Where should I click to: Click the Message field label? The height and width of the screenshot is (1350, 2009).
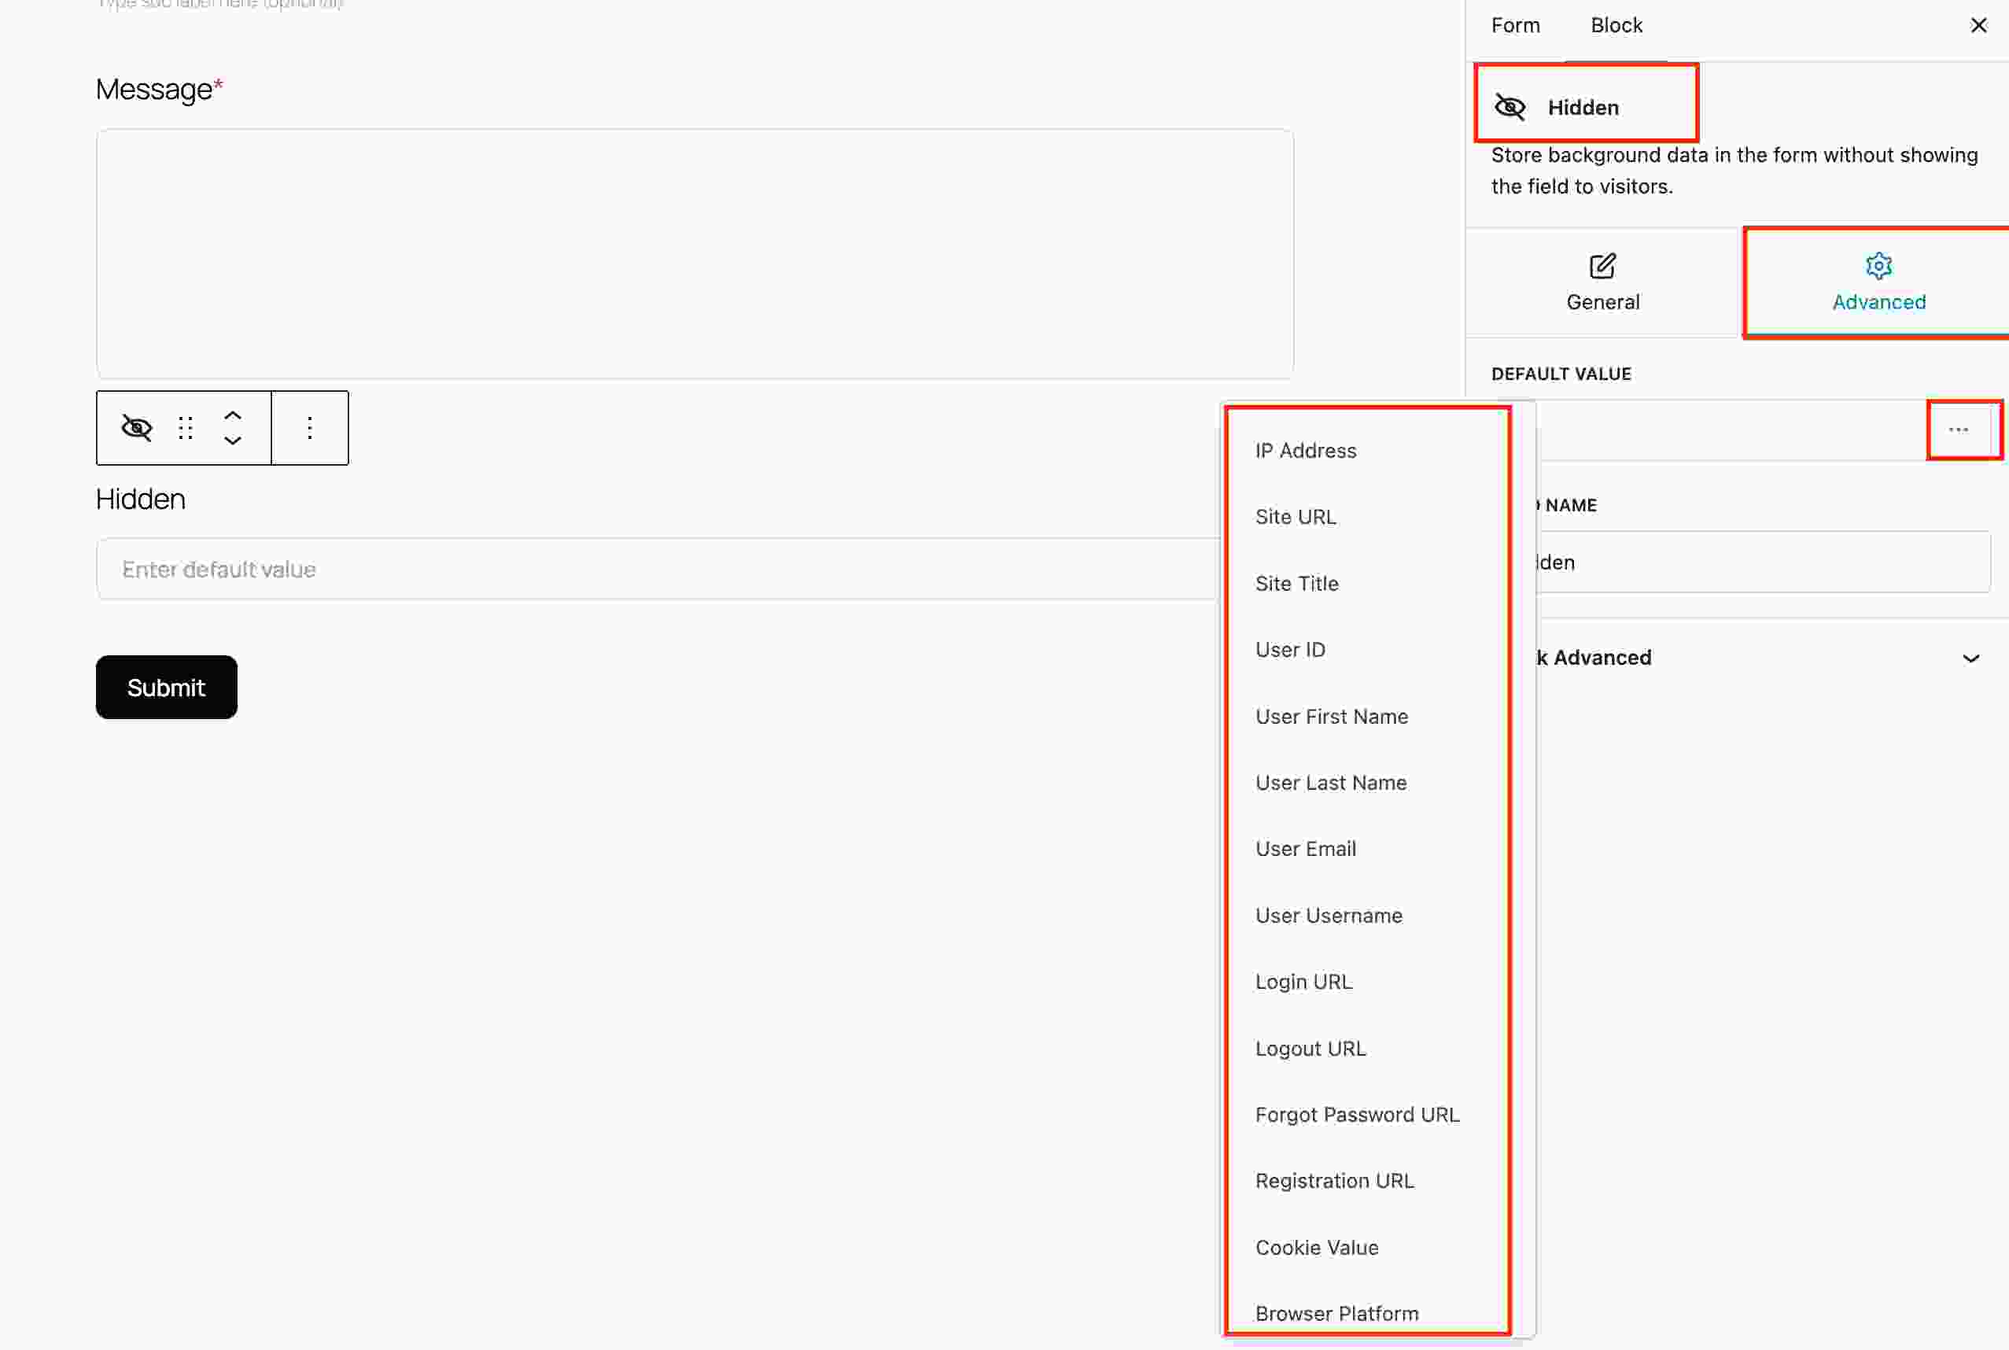159,89
